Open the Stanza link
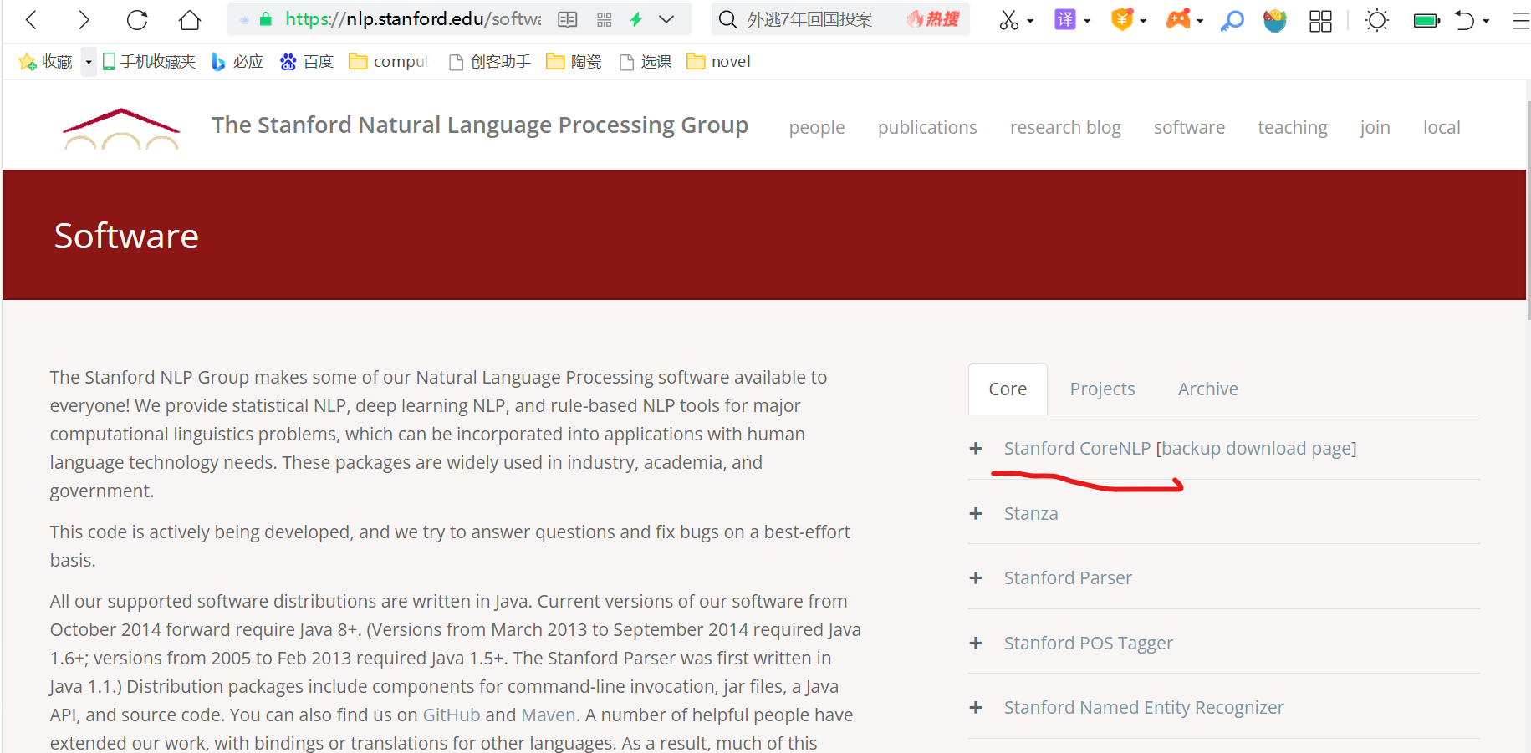This screenshot has width=1531, height=753. [x=1031, y=513]
